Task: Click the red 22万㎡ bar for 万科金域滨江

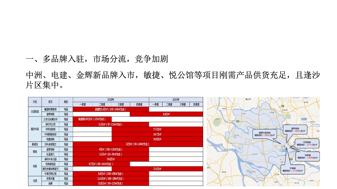Action: point(137,144)
